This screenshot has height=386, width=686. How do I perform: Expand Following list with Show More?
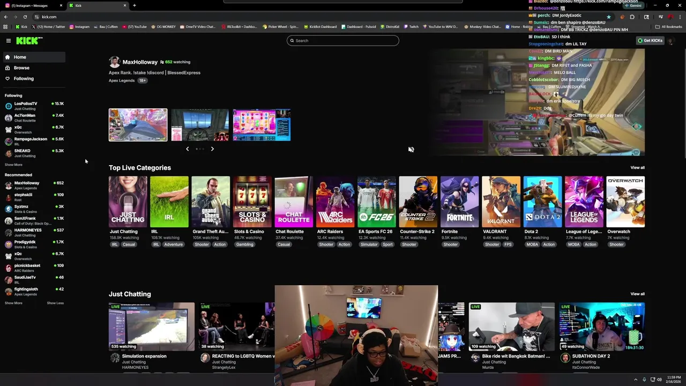click(x=13, y=165)
